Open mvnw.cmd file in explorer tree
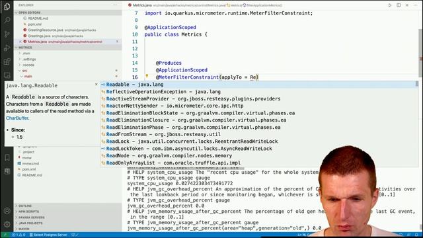 coord(30,163)
